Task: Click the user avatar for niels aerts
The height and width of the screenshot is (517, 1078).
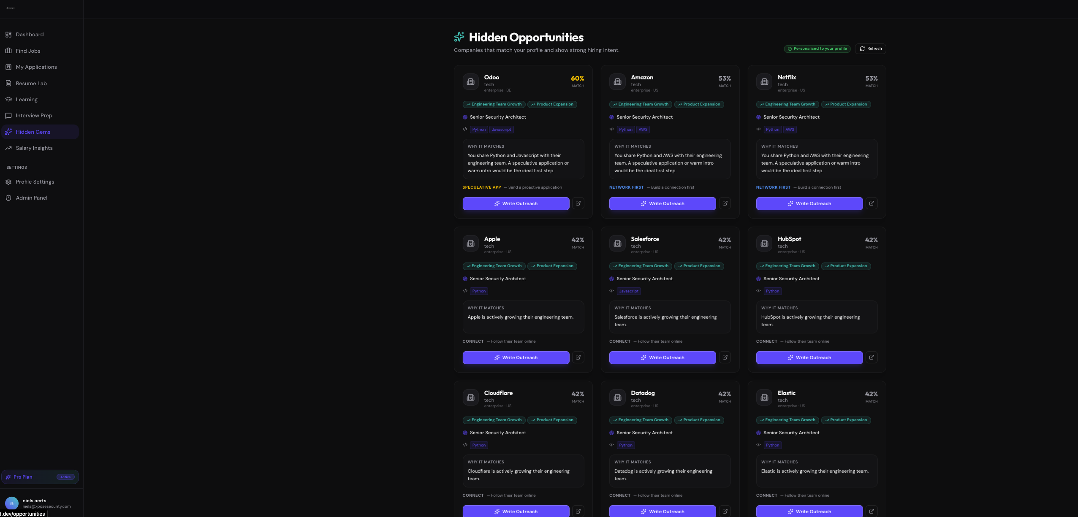Action: pyautogui.click(x=12, y=503)
